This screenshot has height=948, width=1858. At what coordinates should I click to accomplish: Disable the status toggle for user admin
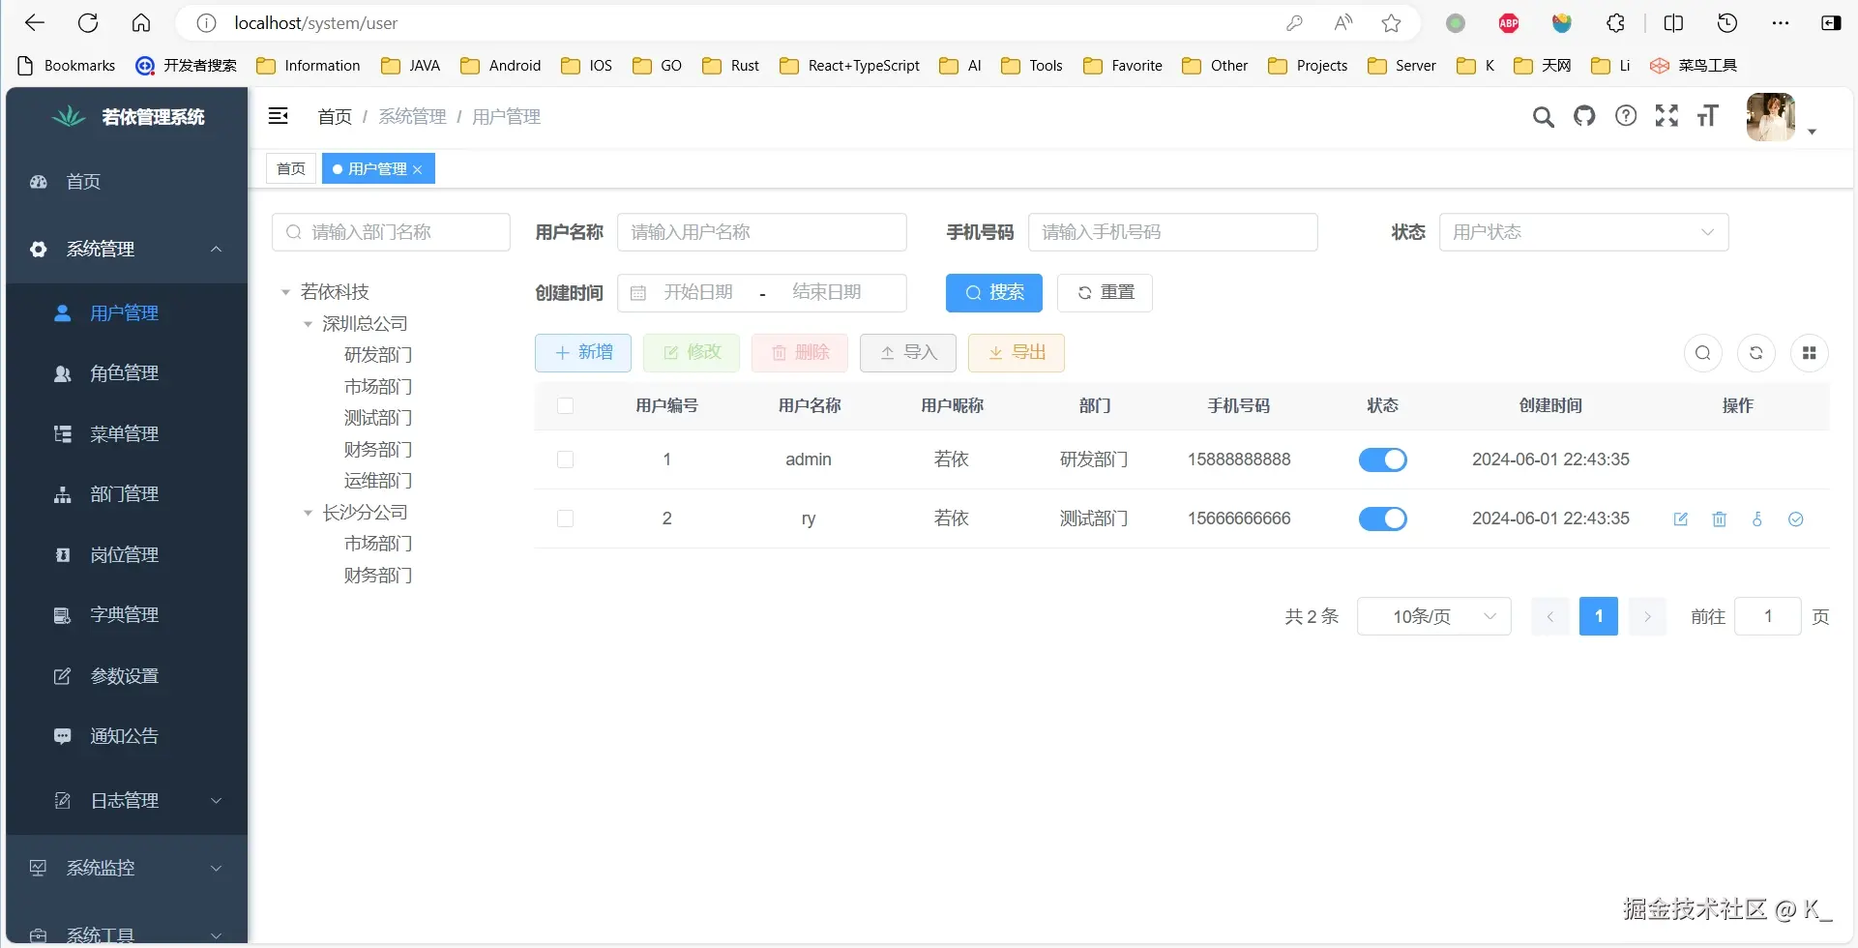tap(1382, 459)
